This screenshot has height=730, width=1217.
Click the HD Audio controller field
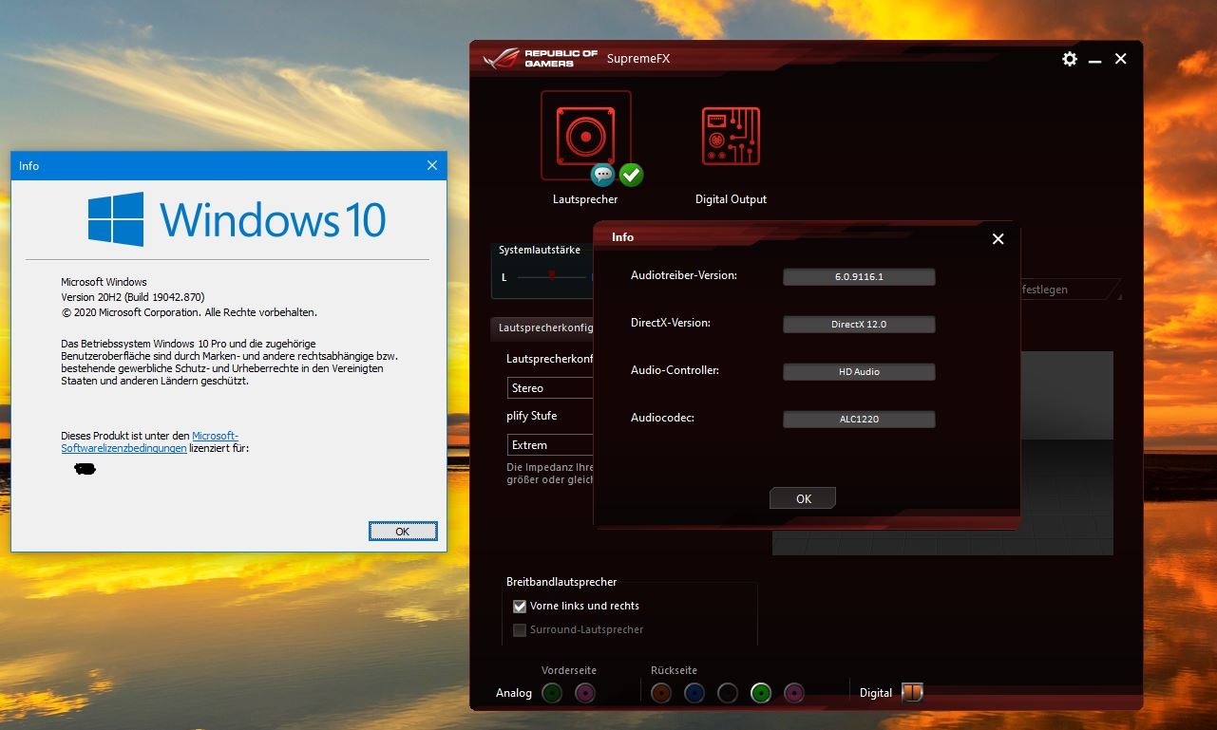[x=859, y=372]
